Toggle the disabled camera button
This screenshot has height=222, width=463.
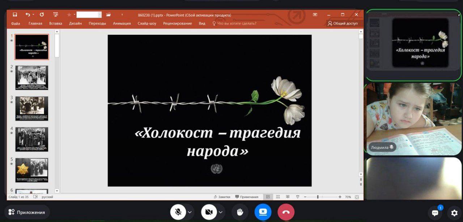click(209, 212)
